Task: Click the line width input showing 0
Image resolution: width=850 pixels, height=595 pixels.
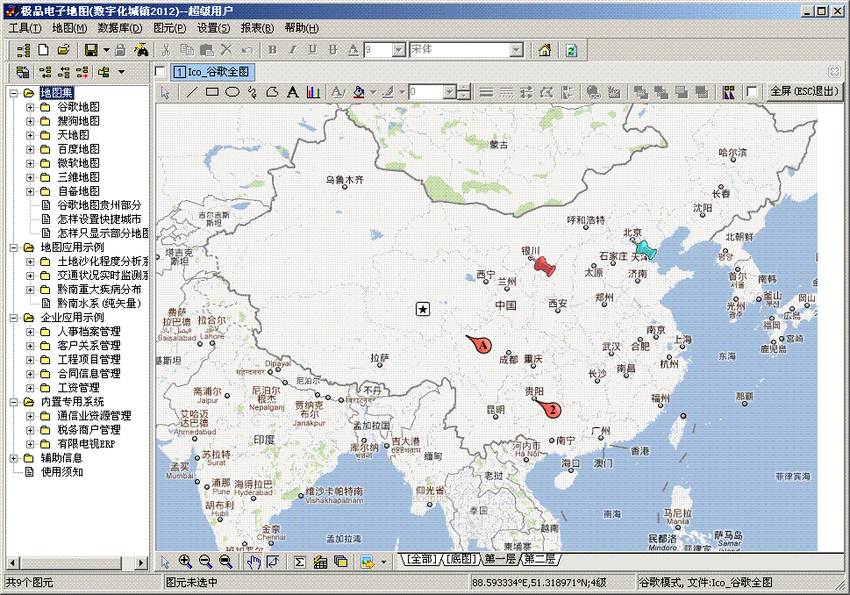Action: pyautogui.click(x=426, y=92)
